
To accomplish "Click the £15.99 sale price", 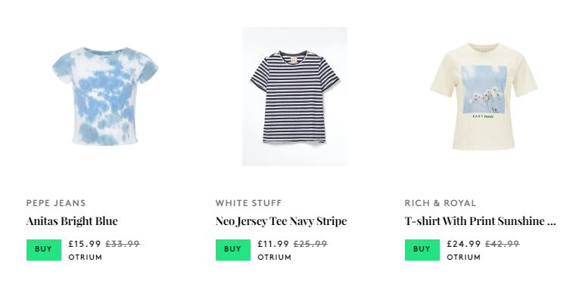I will point(85,244).
